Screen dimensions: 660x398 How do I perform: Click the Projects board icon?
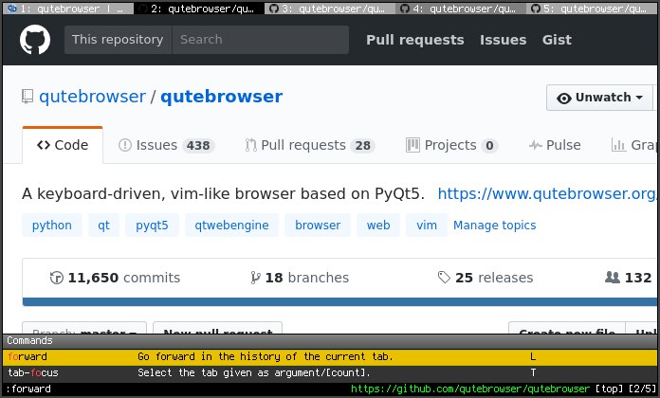tap(412, 145)
